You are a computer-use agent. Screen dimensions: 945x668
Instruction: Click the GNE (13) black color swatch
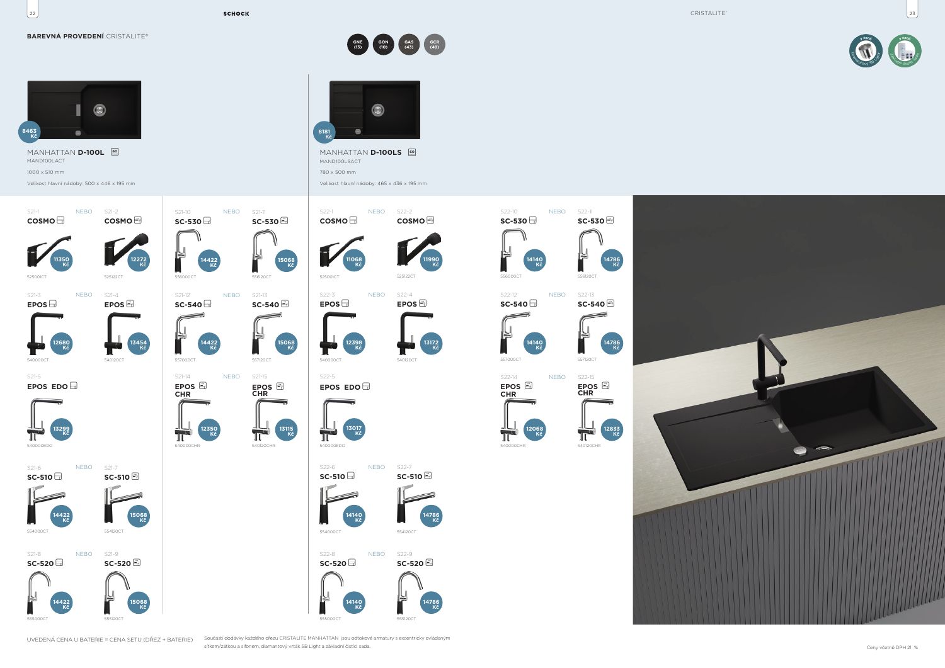(358, 45)
